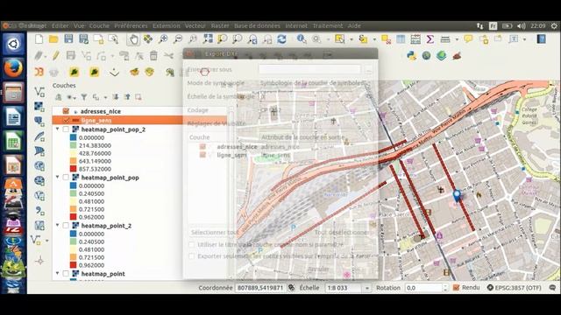Open the help book icon in toolbar
The image size is (561, 315).
(541, 38)
